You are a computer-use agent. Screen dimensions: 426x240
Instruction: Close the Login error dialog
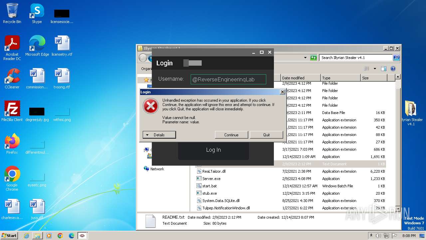pyautogui.click(x=283, y=92)
